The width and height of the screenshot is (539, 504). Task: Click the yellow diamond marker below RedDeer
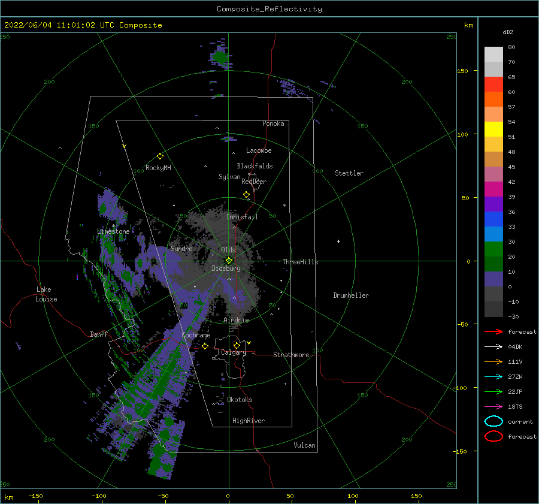[x=246, y=195]
